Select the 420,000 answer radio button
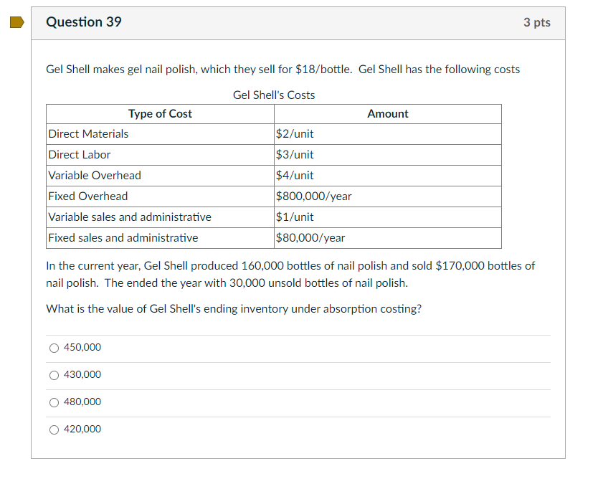 point(54,430)
